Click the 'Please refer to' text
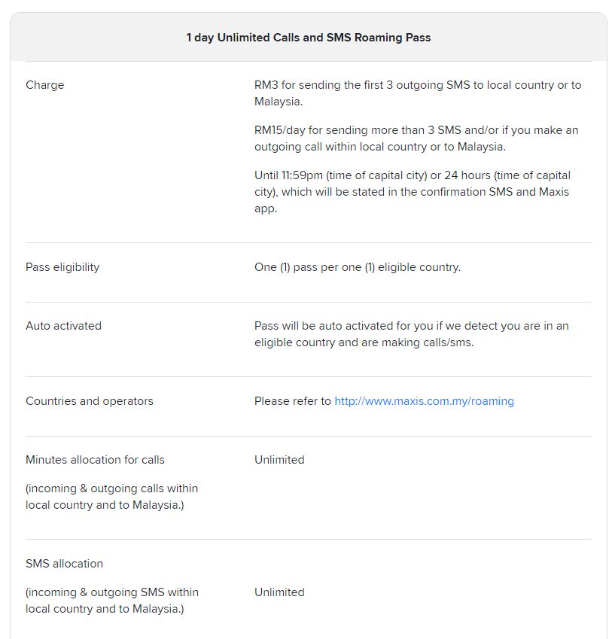615x639 pixels. [x=292, y=401]
